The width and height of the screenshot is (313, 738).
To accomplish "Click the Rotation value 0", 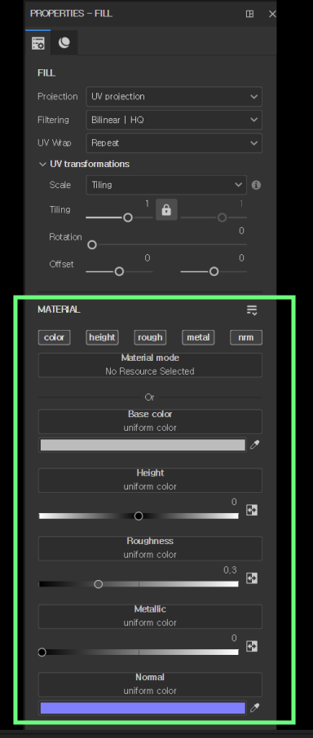I will (x=241, y=231).
